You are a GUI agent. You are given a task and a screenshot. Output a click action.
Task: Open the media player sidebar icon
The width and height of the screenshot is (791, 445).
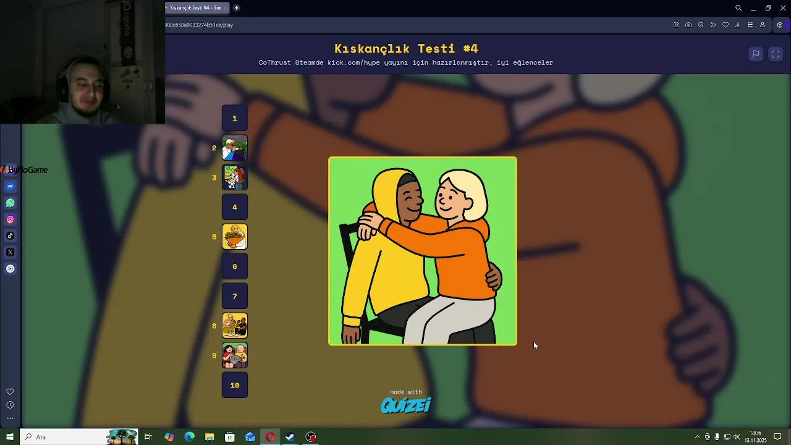click(11, 269)
